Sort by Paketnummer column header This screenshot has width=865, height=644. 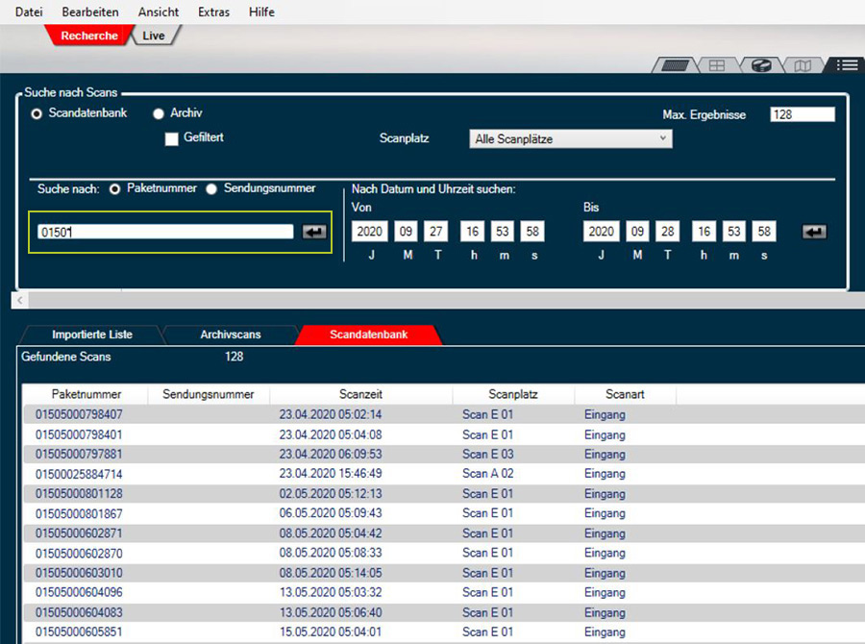click(x=86, y=394)
